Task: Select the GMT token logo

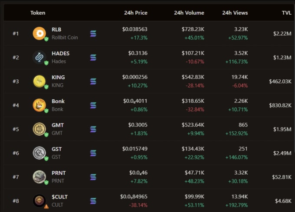Action: pyautogui.click(x=39, y=129)
